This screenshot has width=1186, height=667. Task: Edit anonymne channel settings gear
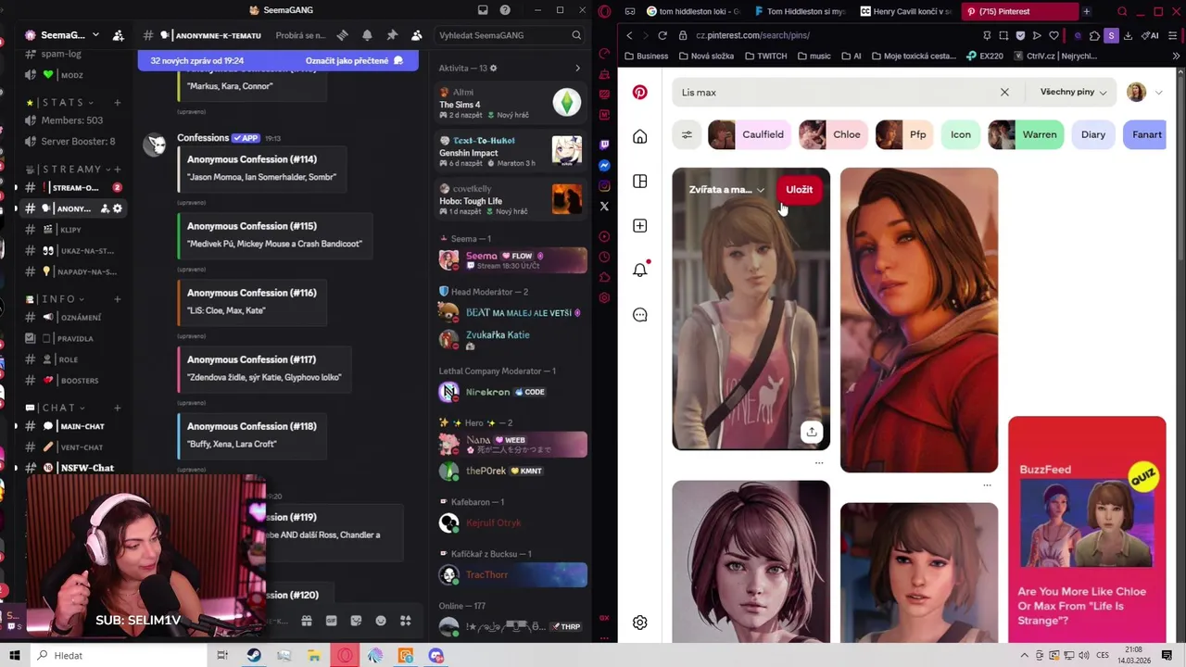point(117,208)
